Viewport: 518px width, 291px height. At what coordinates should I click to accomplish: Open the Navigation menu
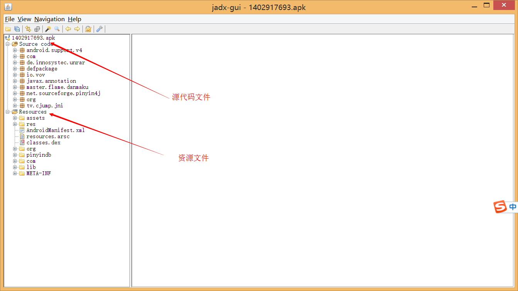(49, 19)
